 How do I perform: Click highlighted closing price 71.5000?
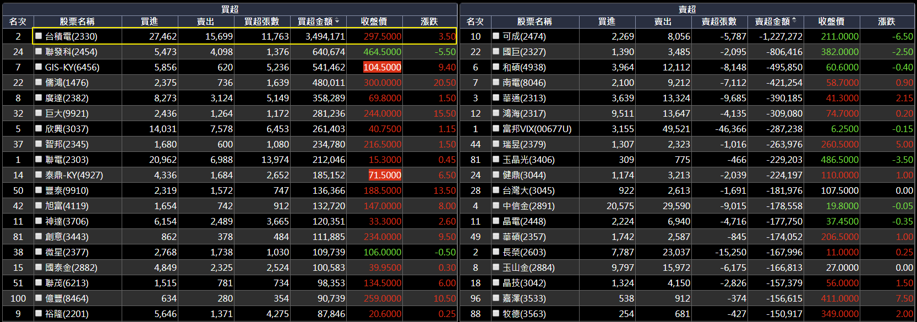pos(385,174)
